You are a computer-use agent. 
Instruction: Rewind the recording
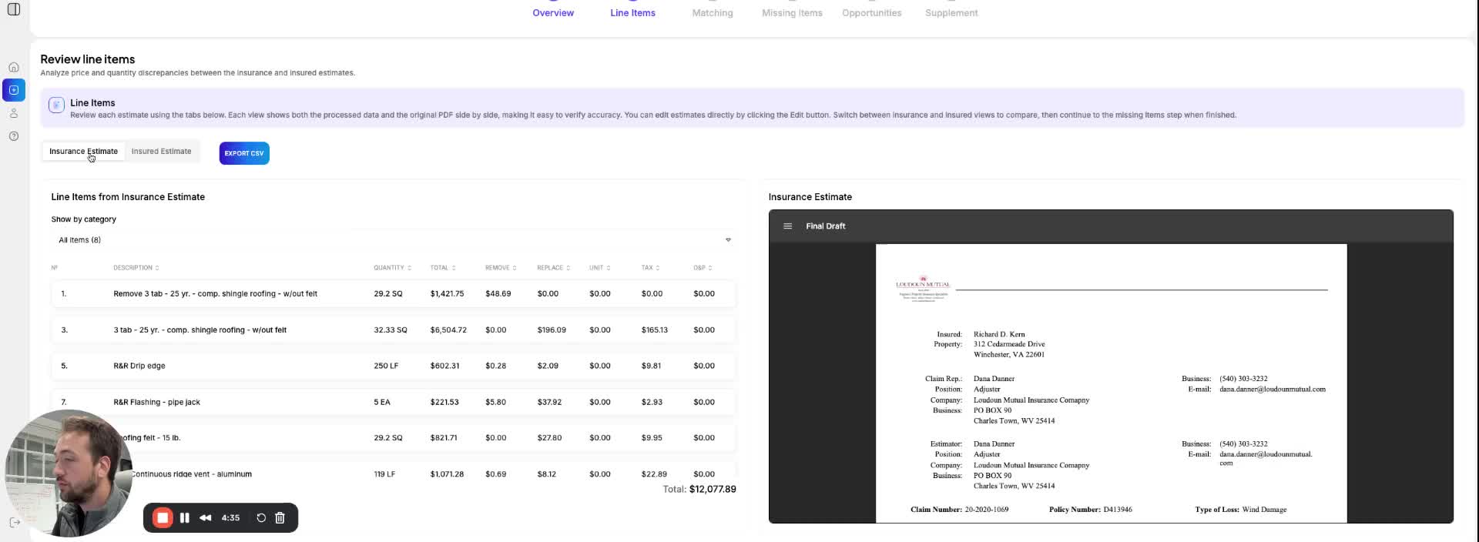(205, 518)
